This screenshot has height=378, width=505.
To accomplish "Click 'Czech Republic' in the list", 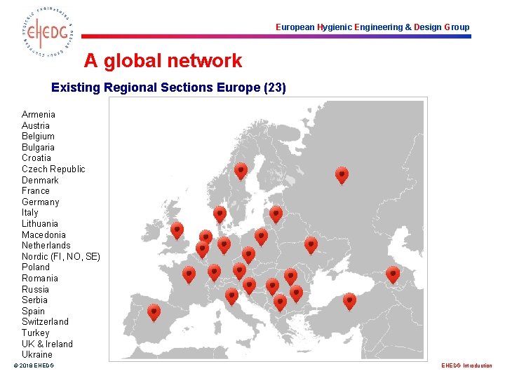I will coord(53,169).
